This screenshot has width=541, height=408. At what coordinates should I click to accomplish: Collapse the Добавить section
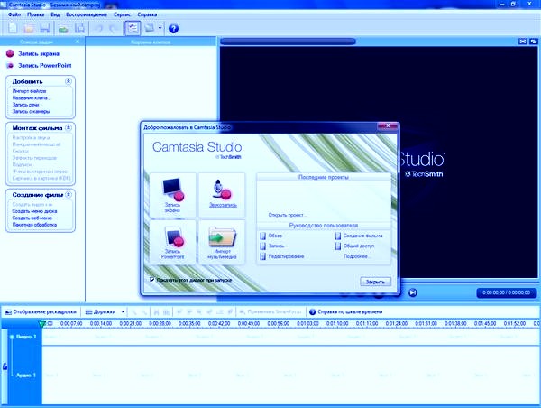[70, 81]
